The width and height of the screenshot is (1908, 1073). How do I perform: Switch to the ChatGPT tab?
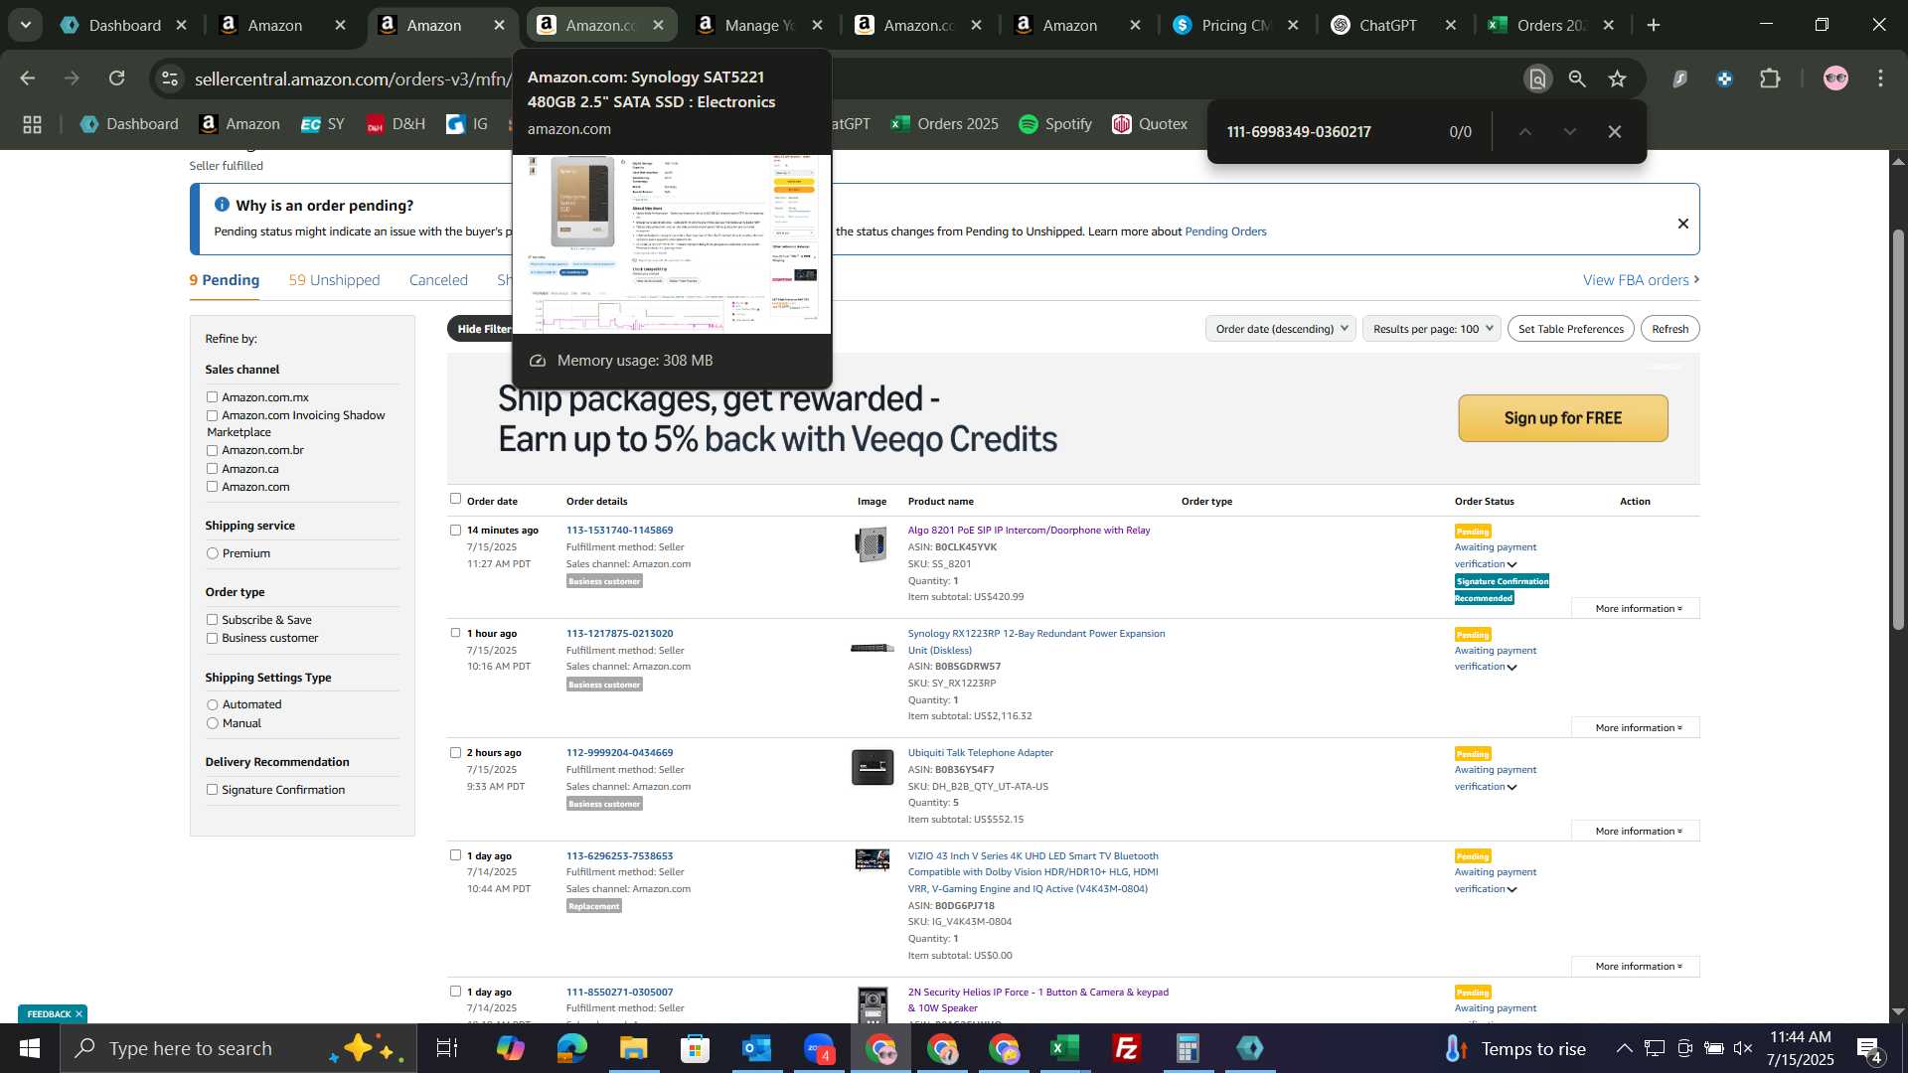[1394, 25]
